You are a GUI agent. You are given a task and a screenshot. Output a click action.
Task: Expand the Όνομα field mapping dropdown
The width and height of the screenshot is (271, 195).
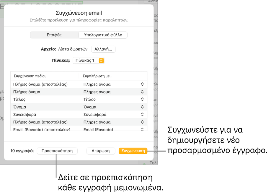142,107
